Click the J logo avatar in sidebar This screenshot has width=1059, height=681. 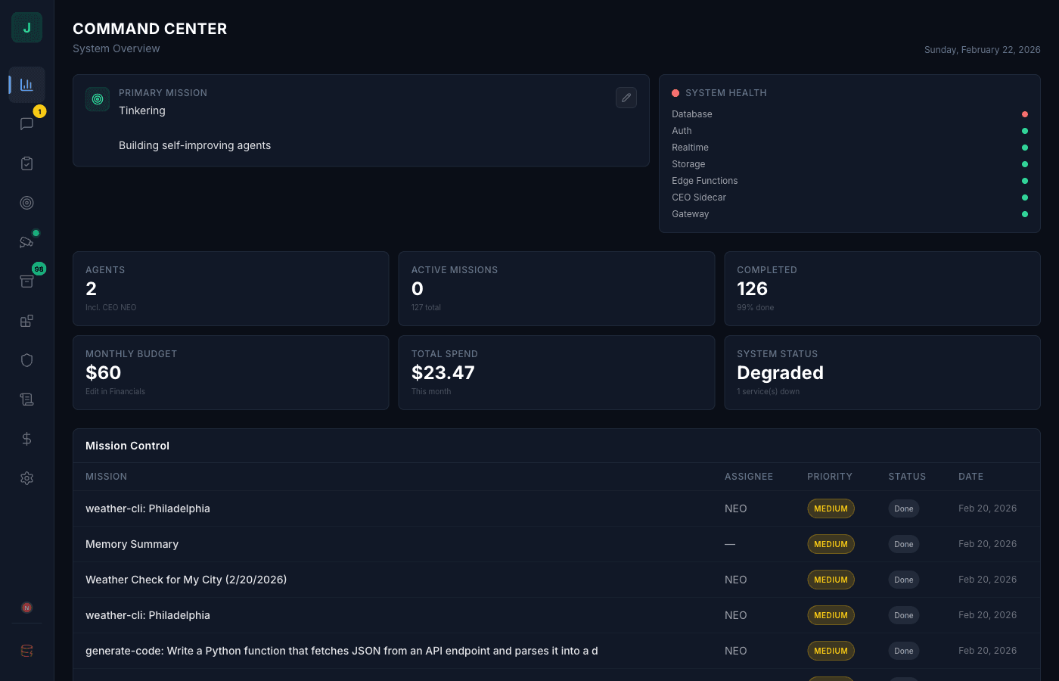26,28
